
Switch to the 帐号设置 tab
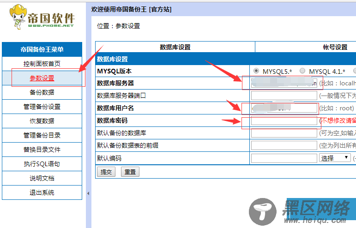335,47
